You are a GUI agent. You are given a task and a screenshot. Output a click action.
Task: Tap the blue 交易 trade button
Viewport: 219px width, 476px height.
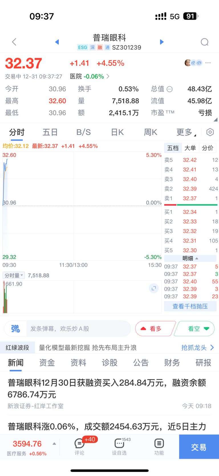click(199, 447)
